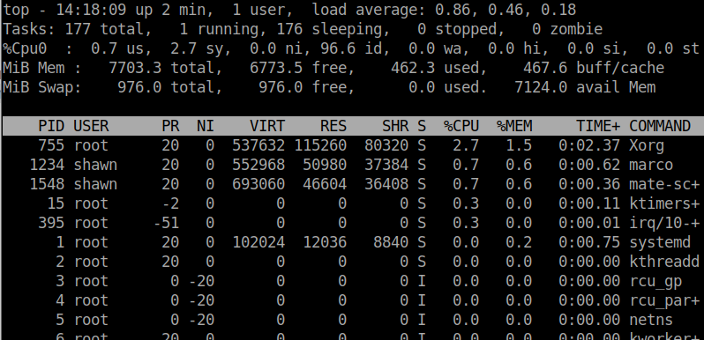Click PID 1234 in process list

coord(47,165)
